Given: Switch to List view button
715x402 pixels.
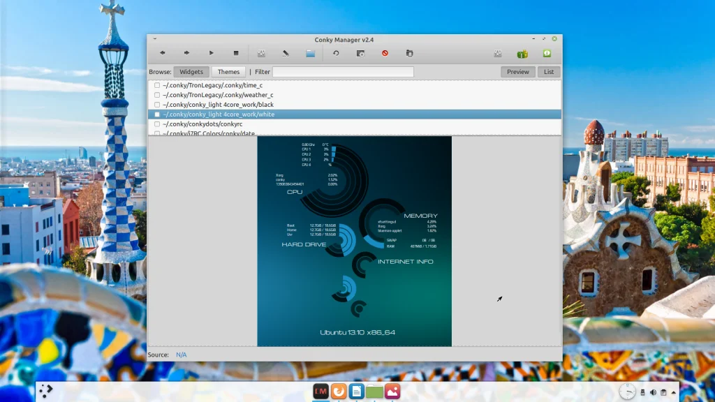Looking at the screenshot, I should 549,72.
